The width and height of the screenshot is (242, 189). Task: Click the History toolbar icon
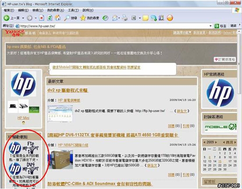(x=105, y=18)
